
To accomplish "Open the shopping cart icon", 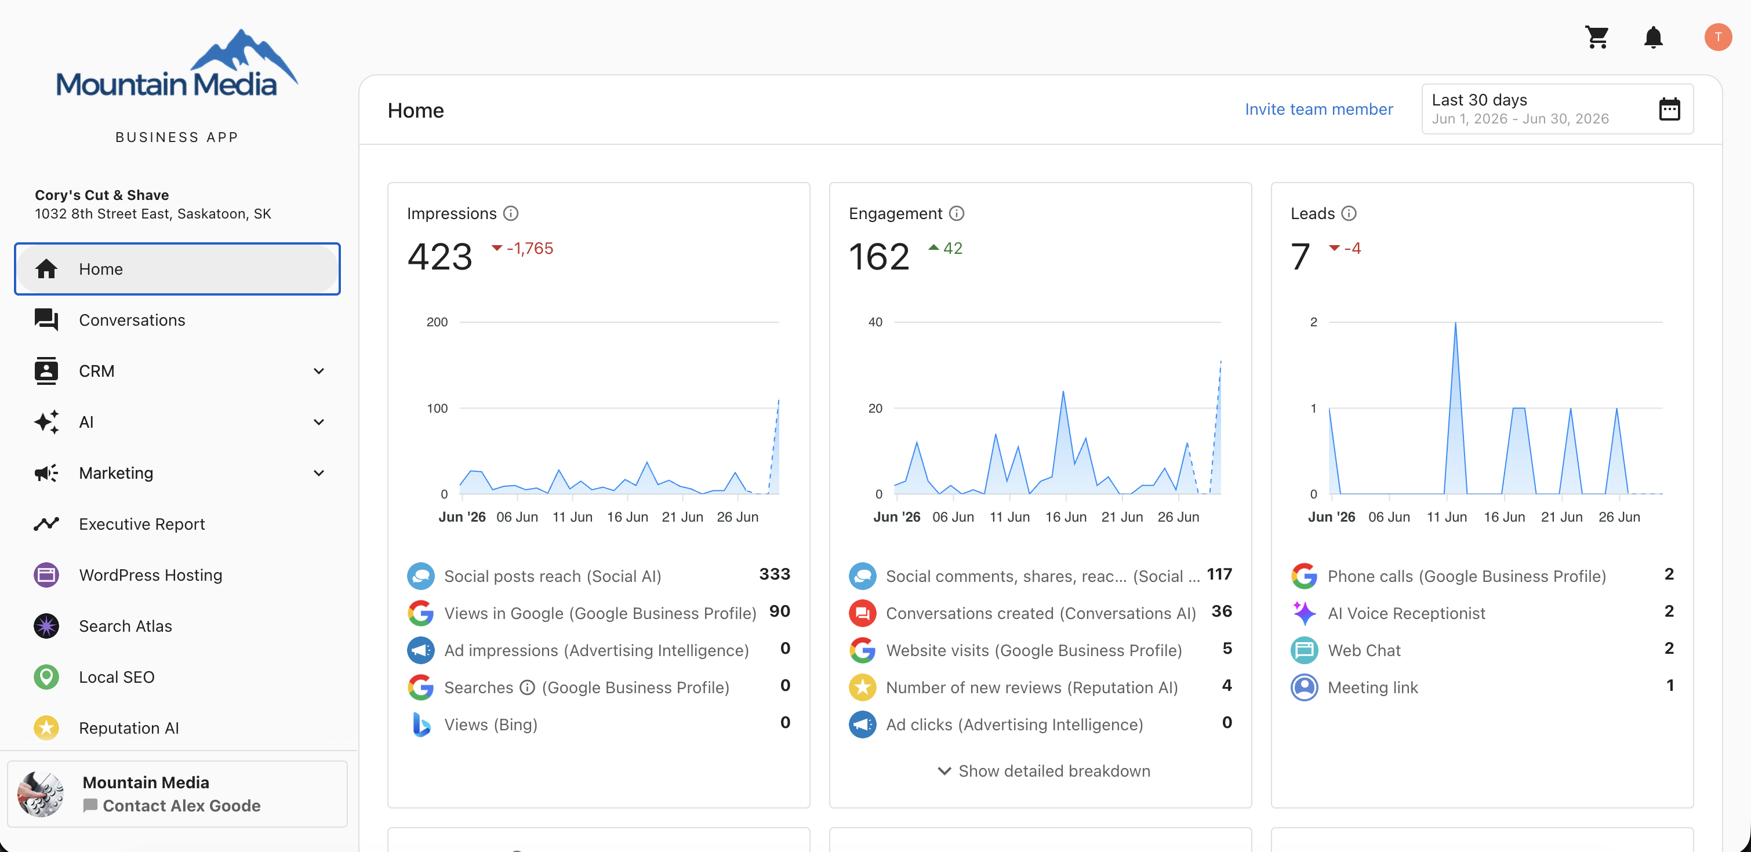I will [x=1597, y=37].
